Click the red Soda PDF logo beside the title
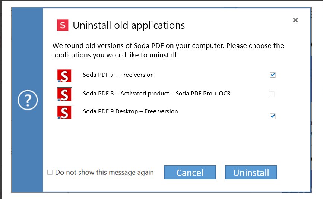The height and width of the screenshot is (199, 323). [63, 25]
